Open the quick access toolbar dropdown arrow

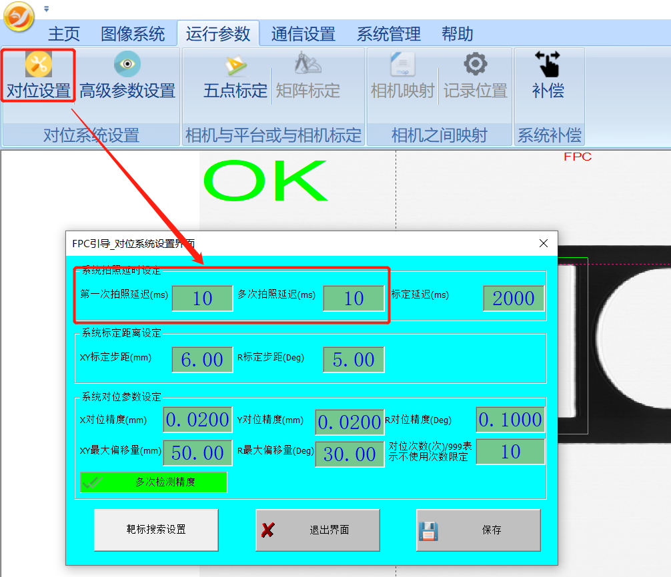pos(46,9)
